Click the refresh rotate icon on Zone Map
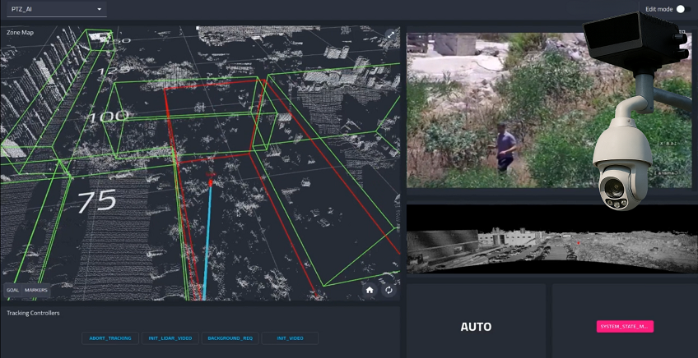Viewport: 698px width, 358px height. point(388,289)
